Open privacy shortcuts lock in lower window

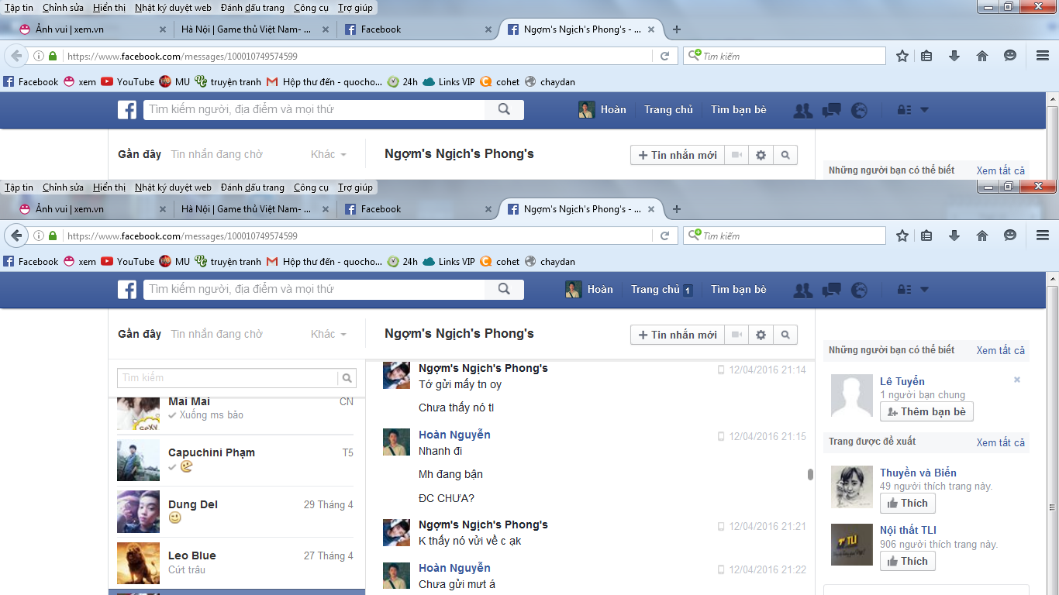click(x=904, y=290)
